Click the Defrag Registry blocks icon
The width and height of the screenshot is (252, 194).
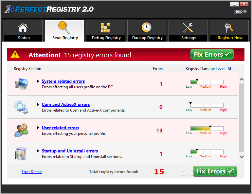105,27
